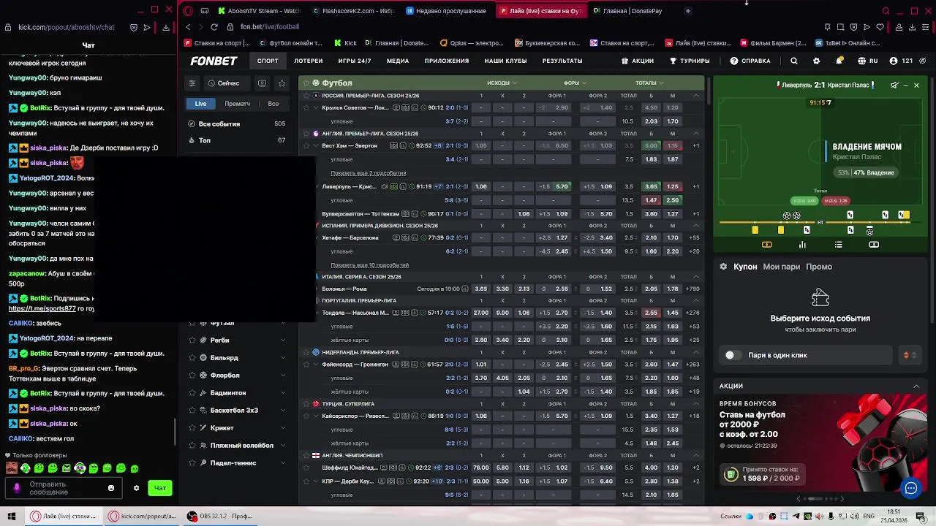Favorite Падел-теннис sport star
Screen dimensions: 936x526
click(x=192, y=463)
